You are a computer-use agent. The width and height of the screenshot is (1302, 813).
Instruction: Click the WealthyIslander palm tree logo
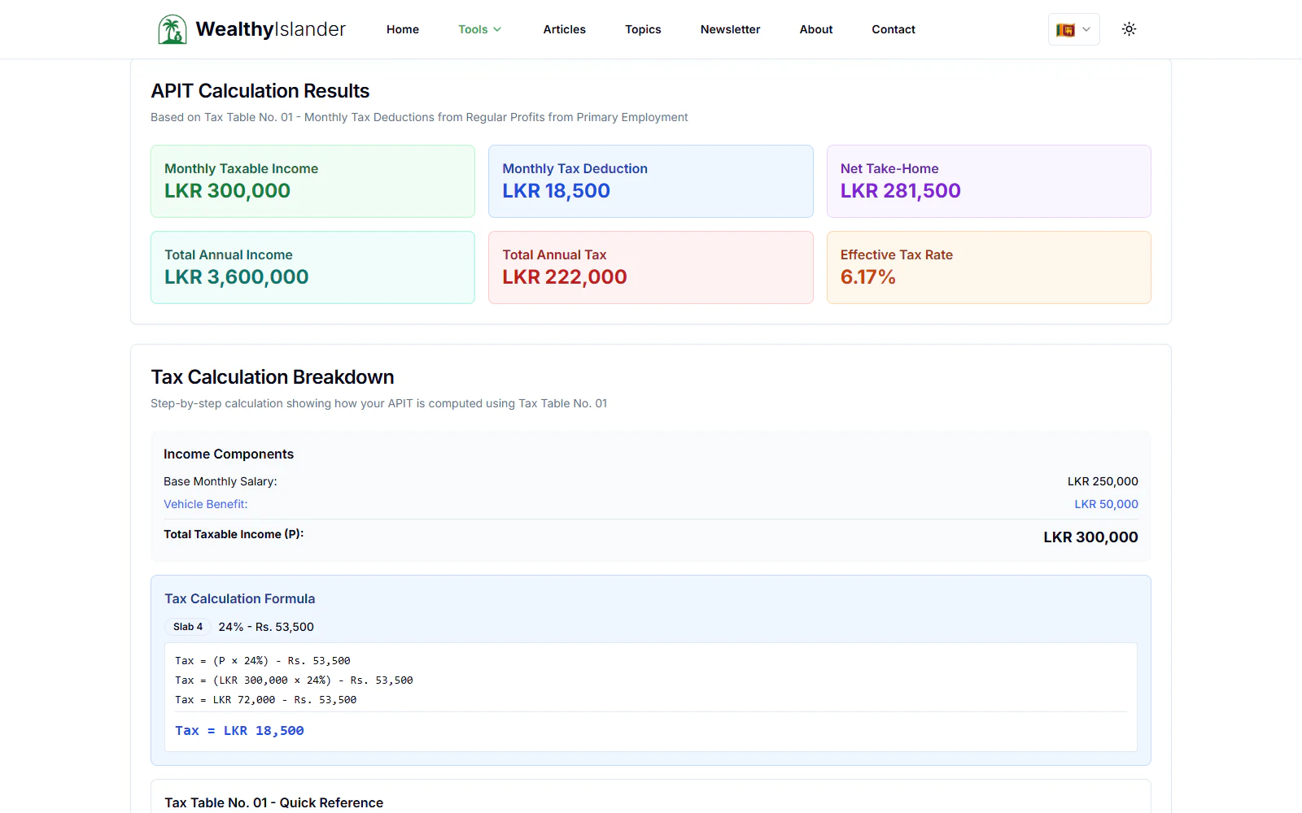pyautogui.click(x=172, y=29)
